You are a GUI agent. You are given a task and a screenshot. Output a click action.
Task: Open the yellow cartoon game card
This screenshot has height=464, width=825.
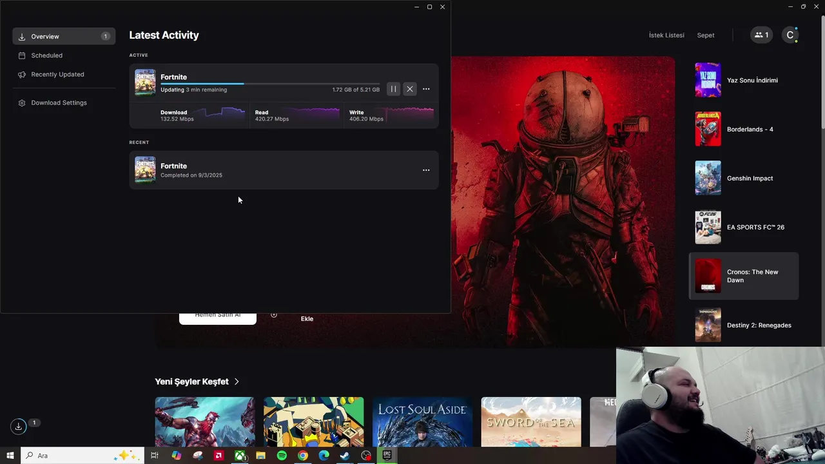(x=313, y=421)
